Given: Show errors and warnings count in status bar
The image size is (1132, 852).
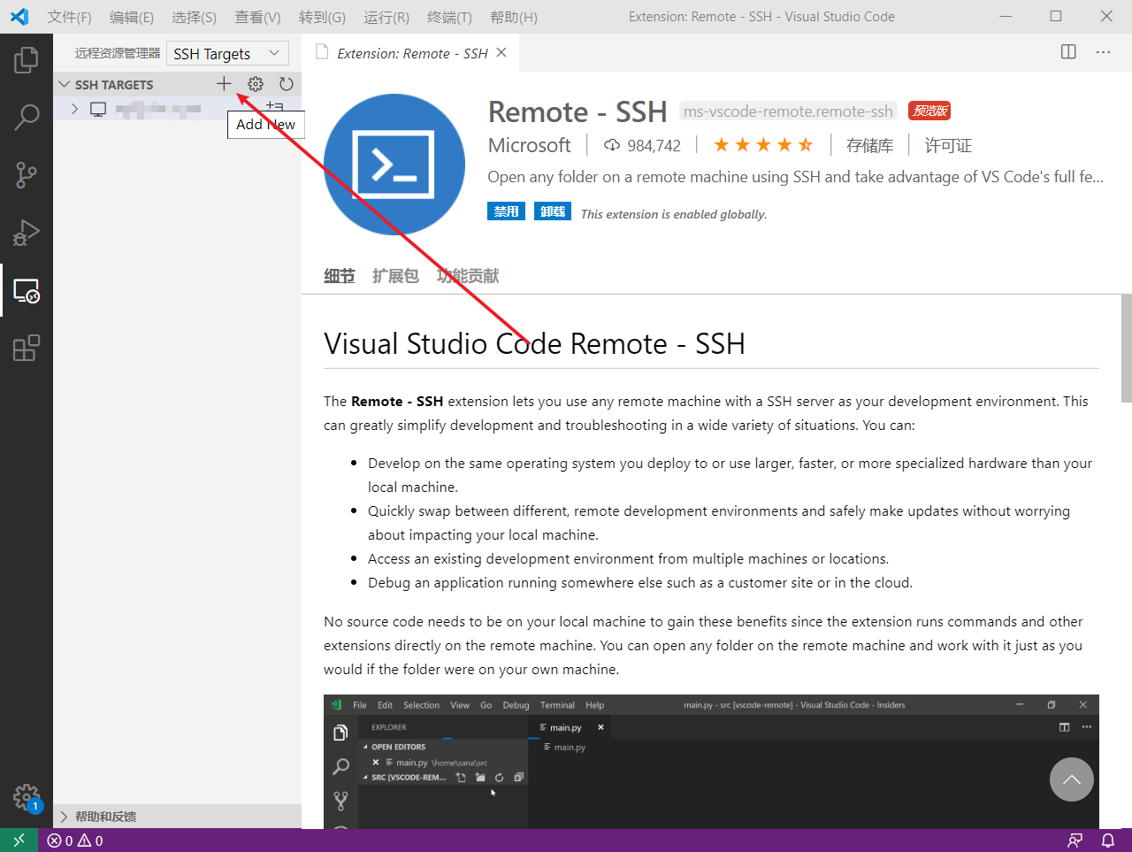Looking at the screenshot, I should click(x=75, y=840).
